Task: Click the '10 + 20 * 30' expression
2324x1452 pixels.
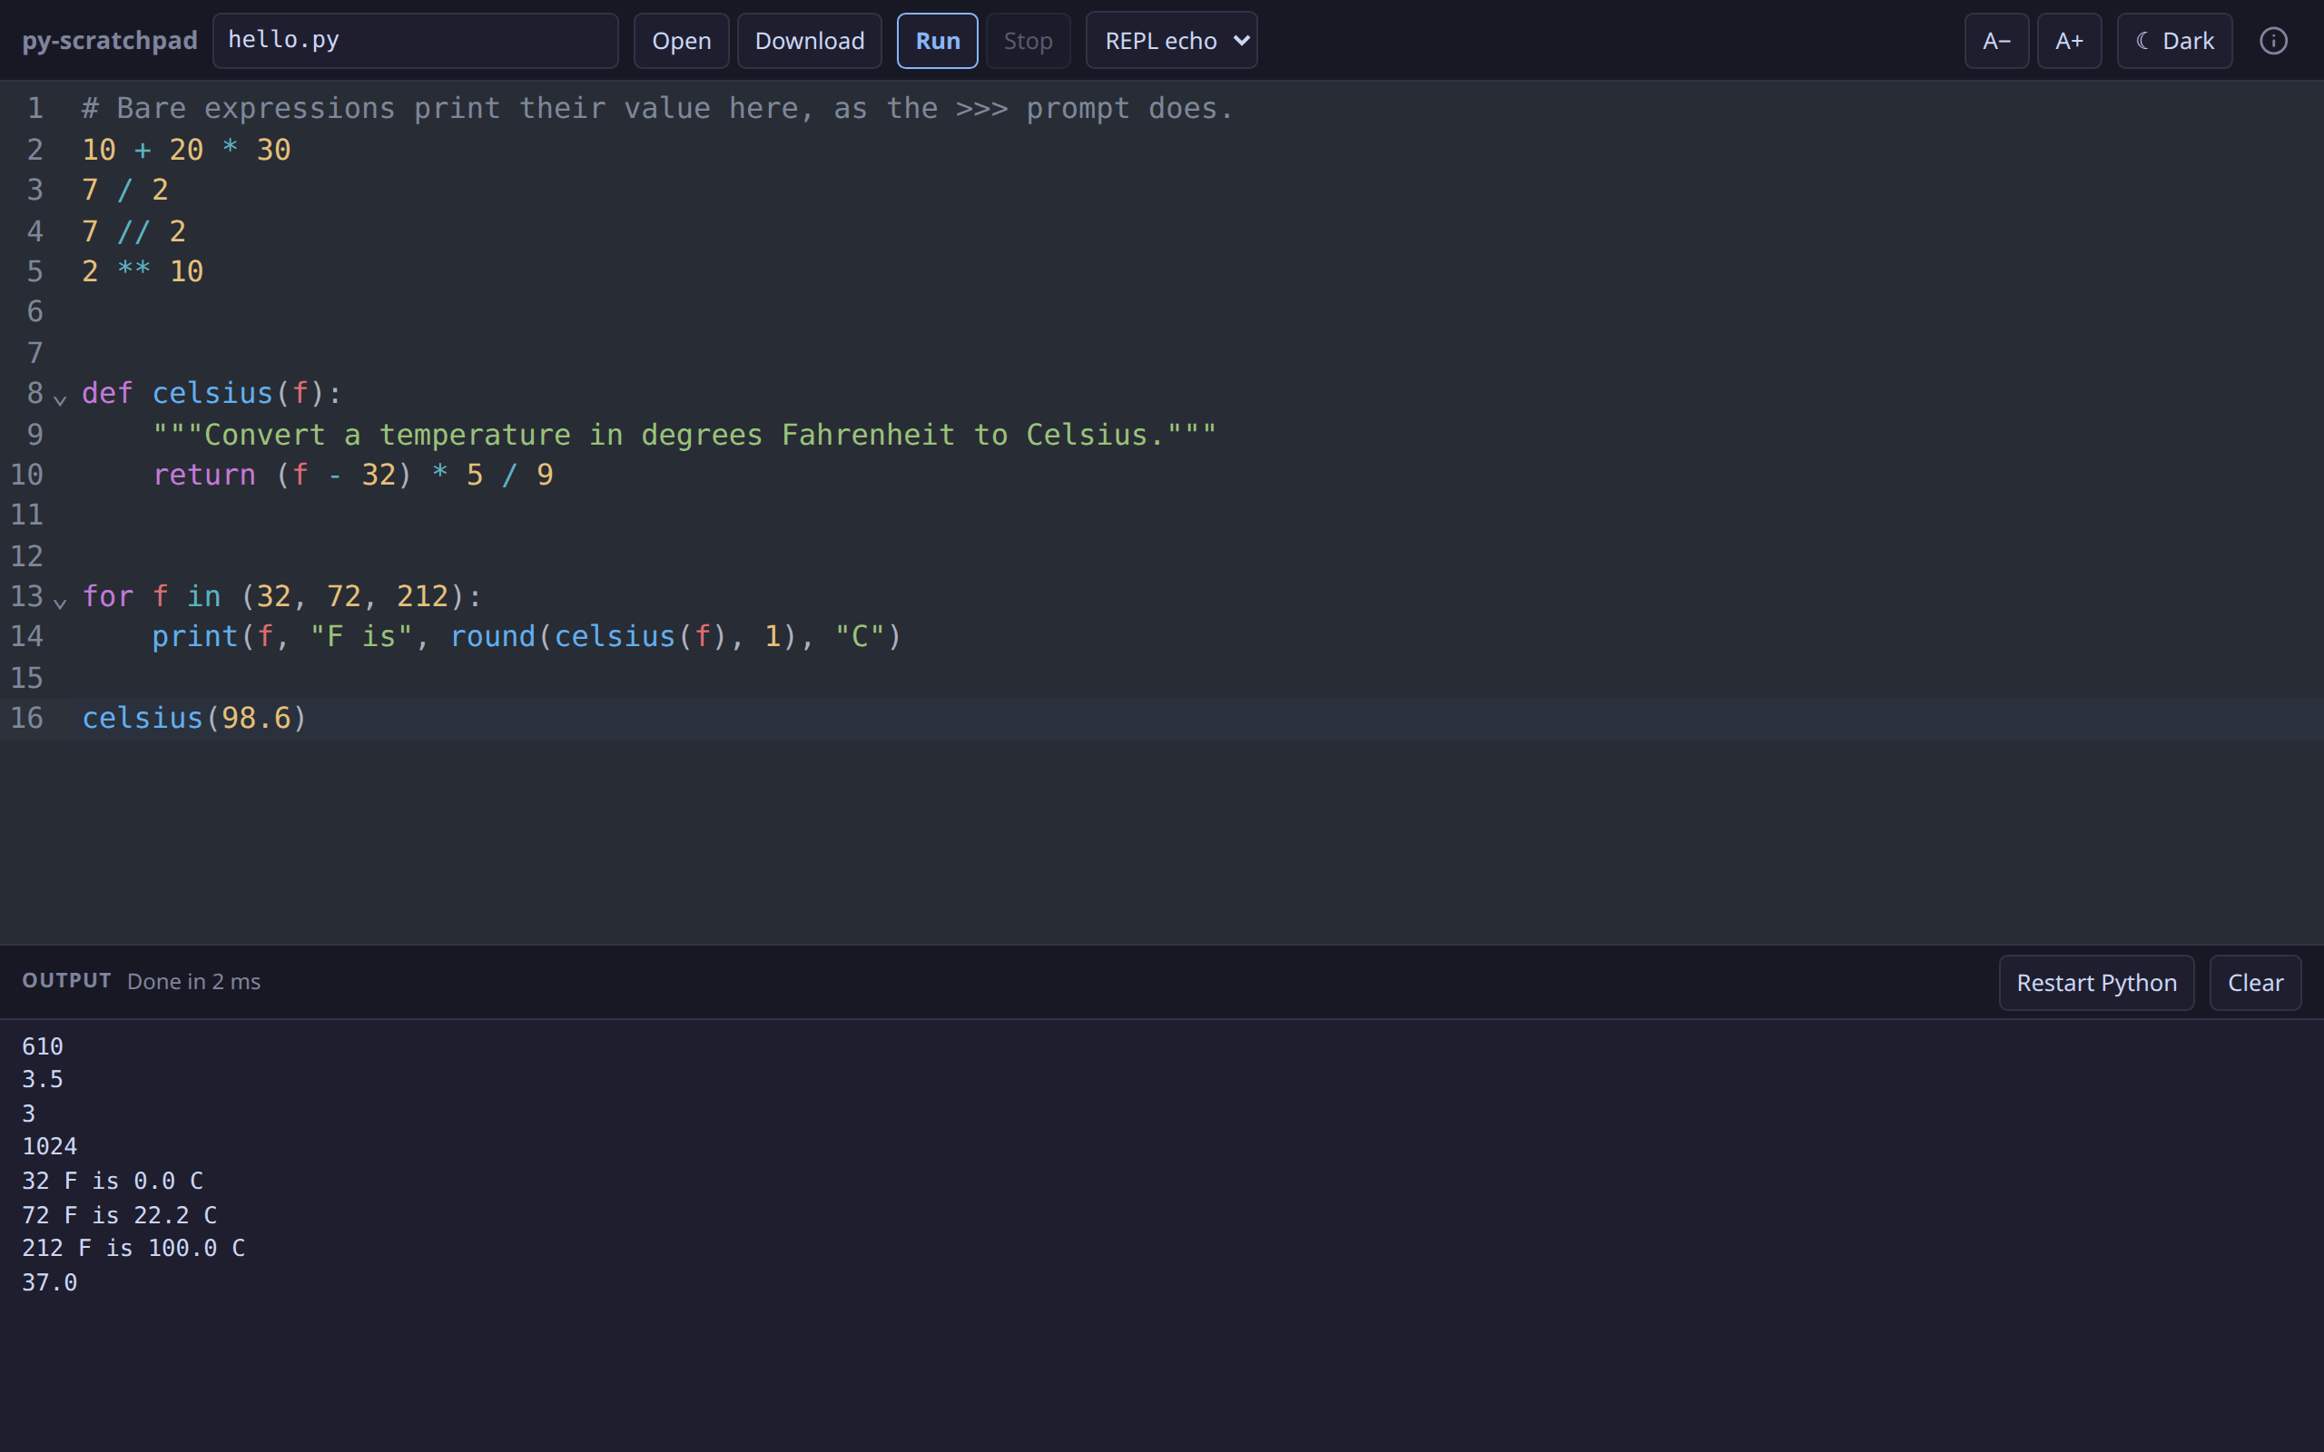Action: coord(186,150)
